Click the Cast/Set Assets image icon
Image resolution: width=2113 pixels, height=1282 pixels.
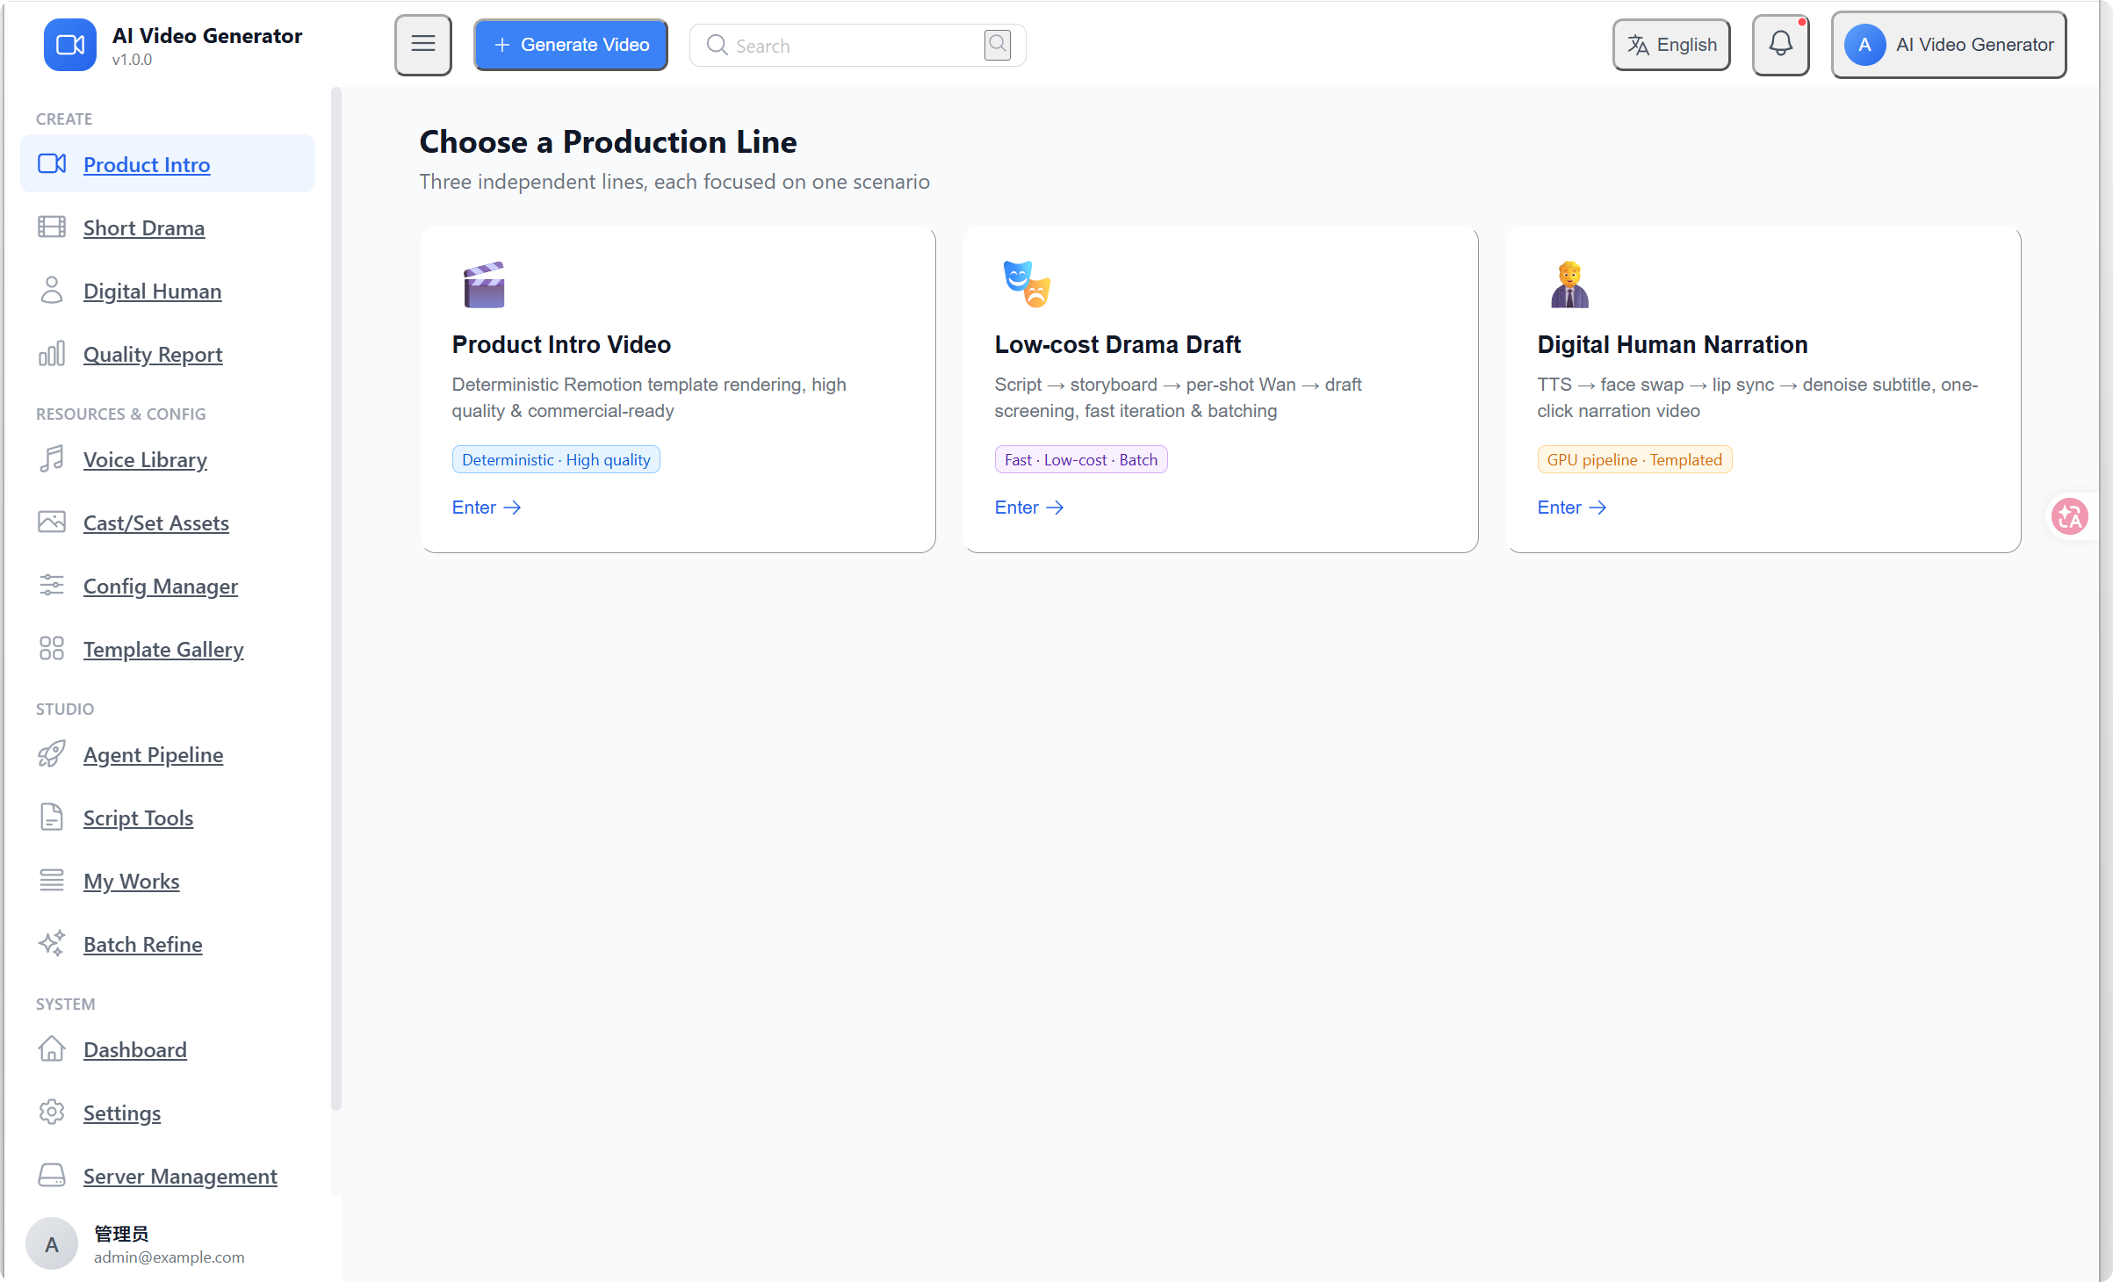(x=52, y=522)
